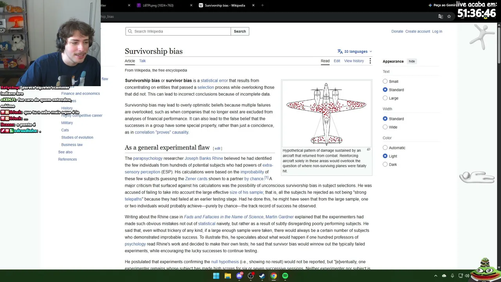Select Dark color mode
Screen dimensions: 501x282
click(x=385, y=164)
